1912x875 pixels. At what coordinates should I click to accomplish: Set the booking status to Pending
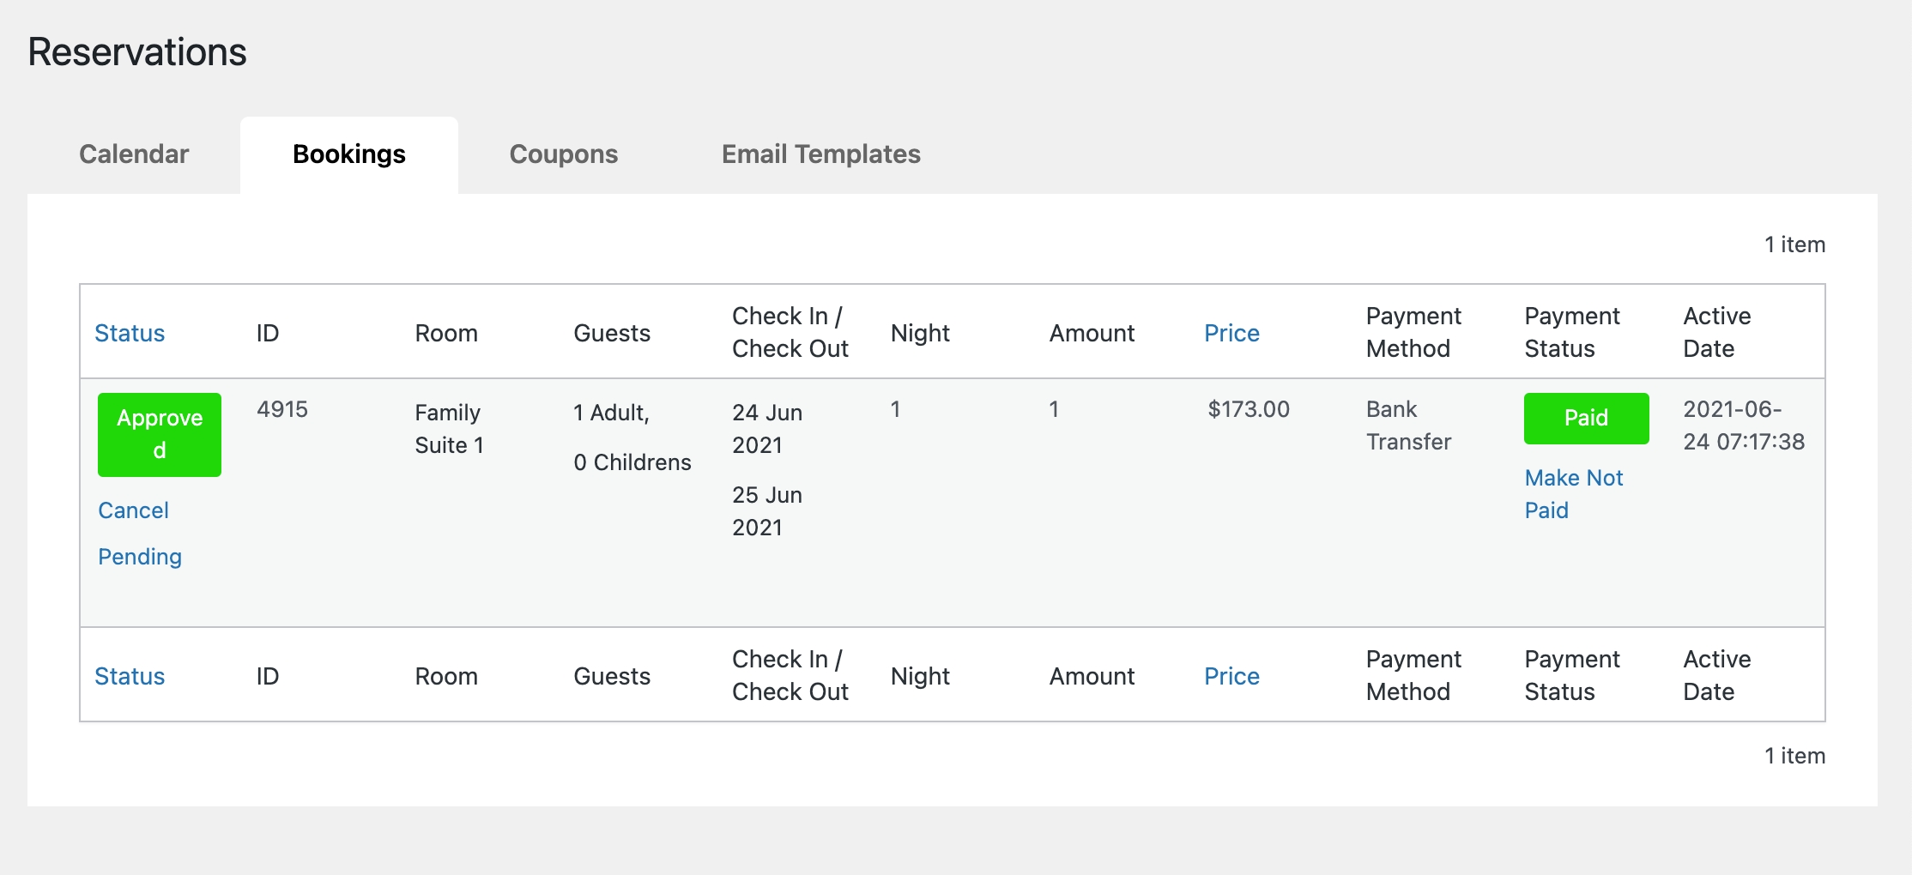140,557
